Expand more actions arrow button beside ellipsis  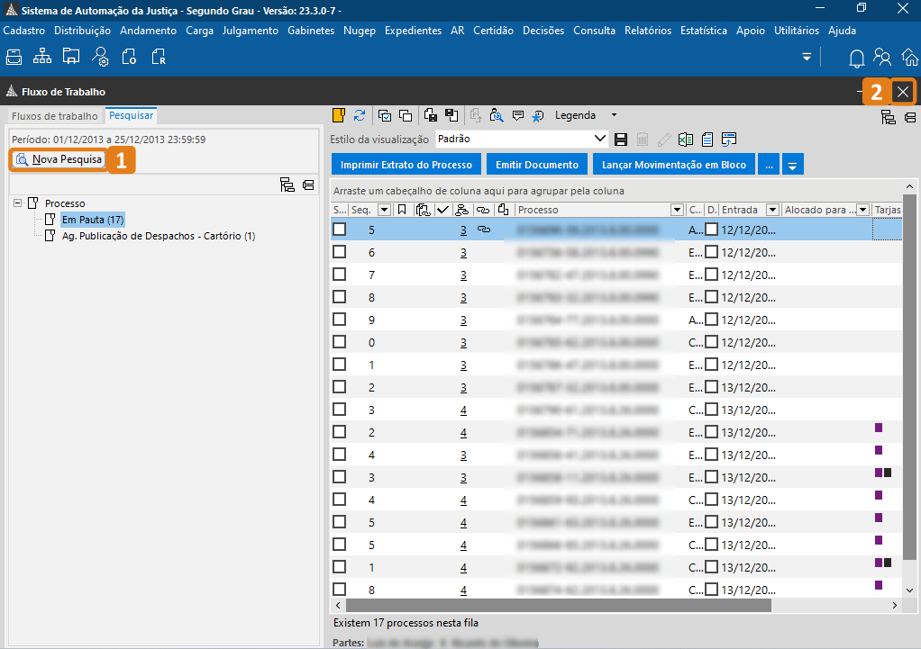pos(792,165)
